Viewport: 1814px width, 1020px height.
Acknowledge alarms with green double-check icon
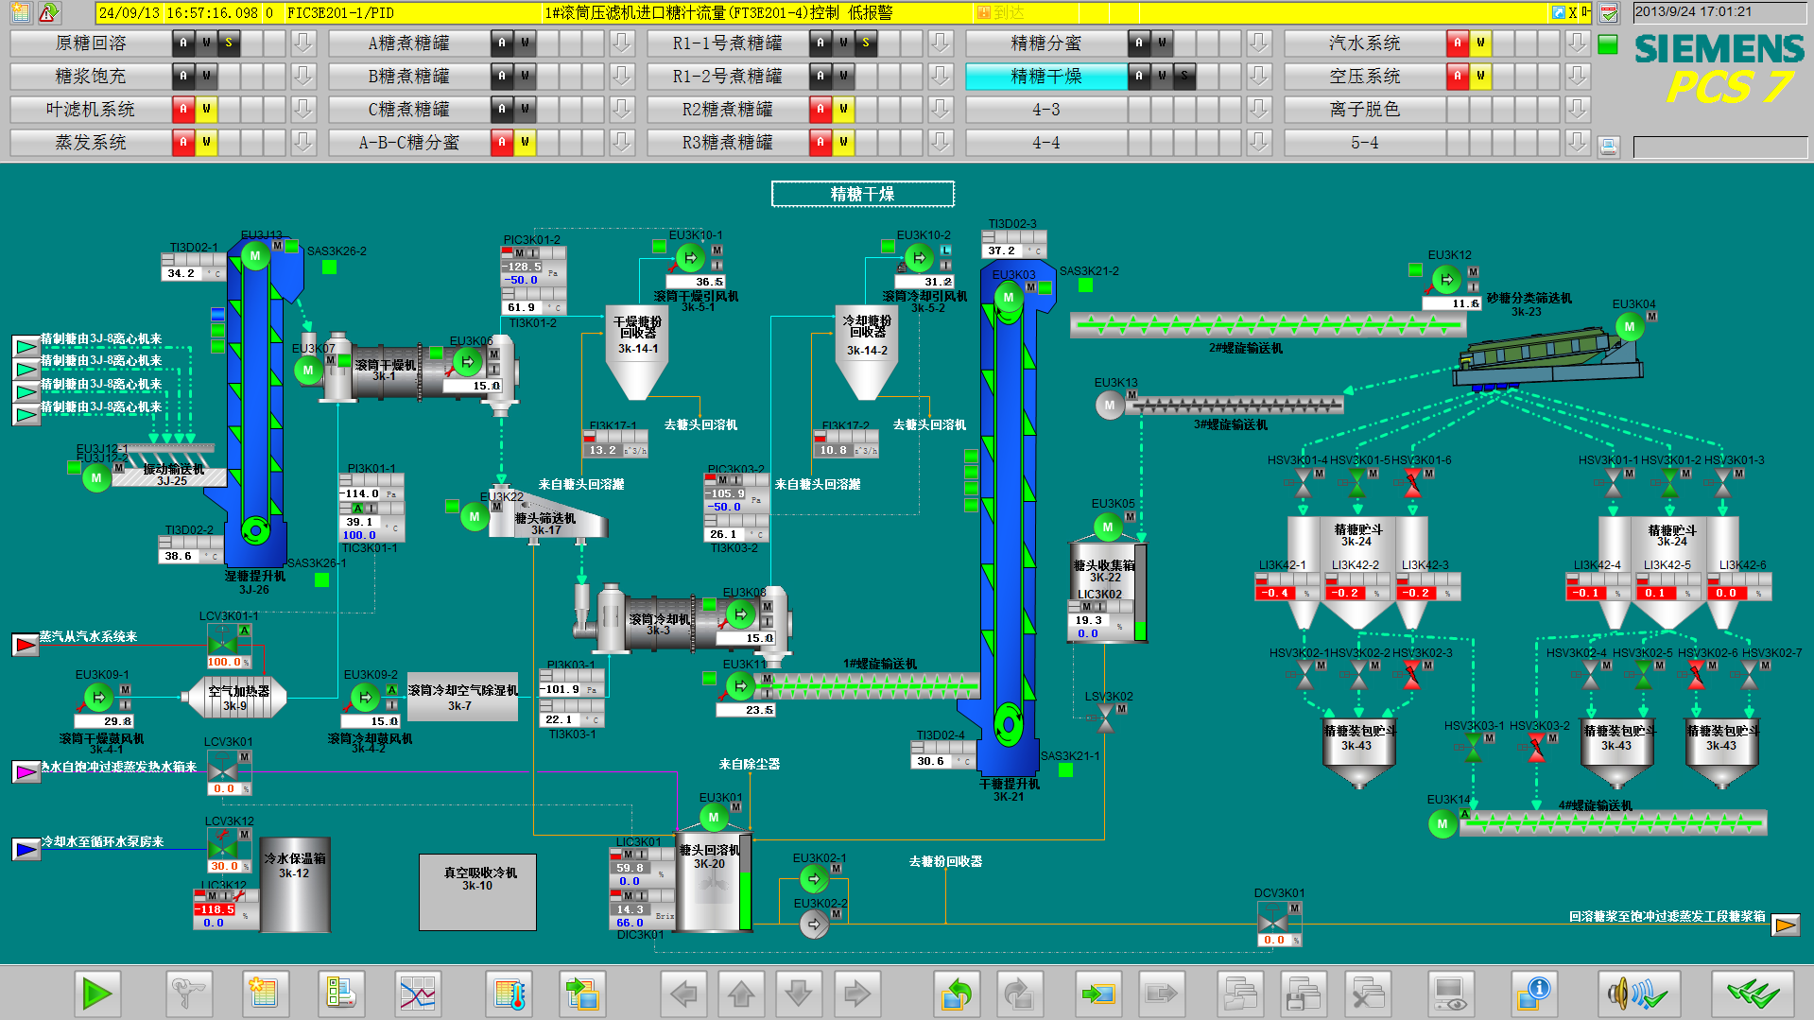pos(1753,994)
